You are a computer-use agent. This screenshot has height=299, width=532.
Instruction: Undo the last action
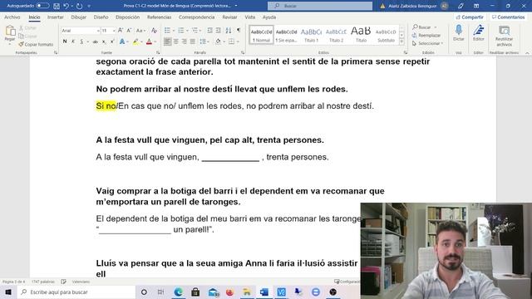[66, 6]
